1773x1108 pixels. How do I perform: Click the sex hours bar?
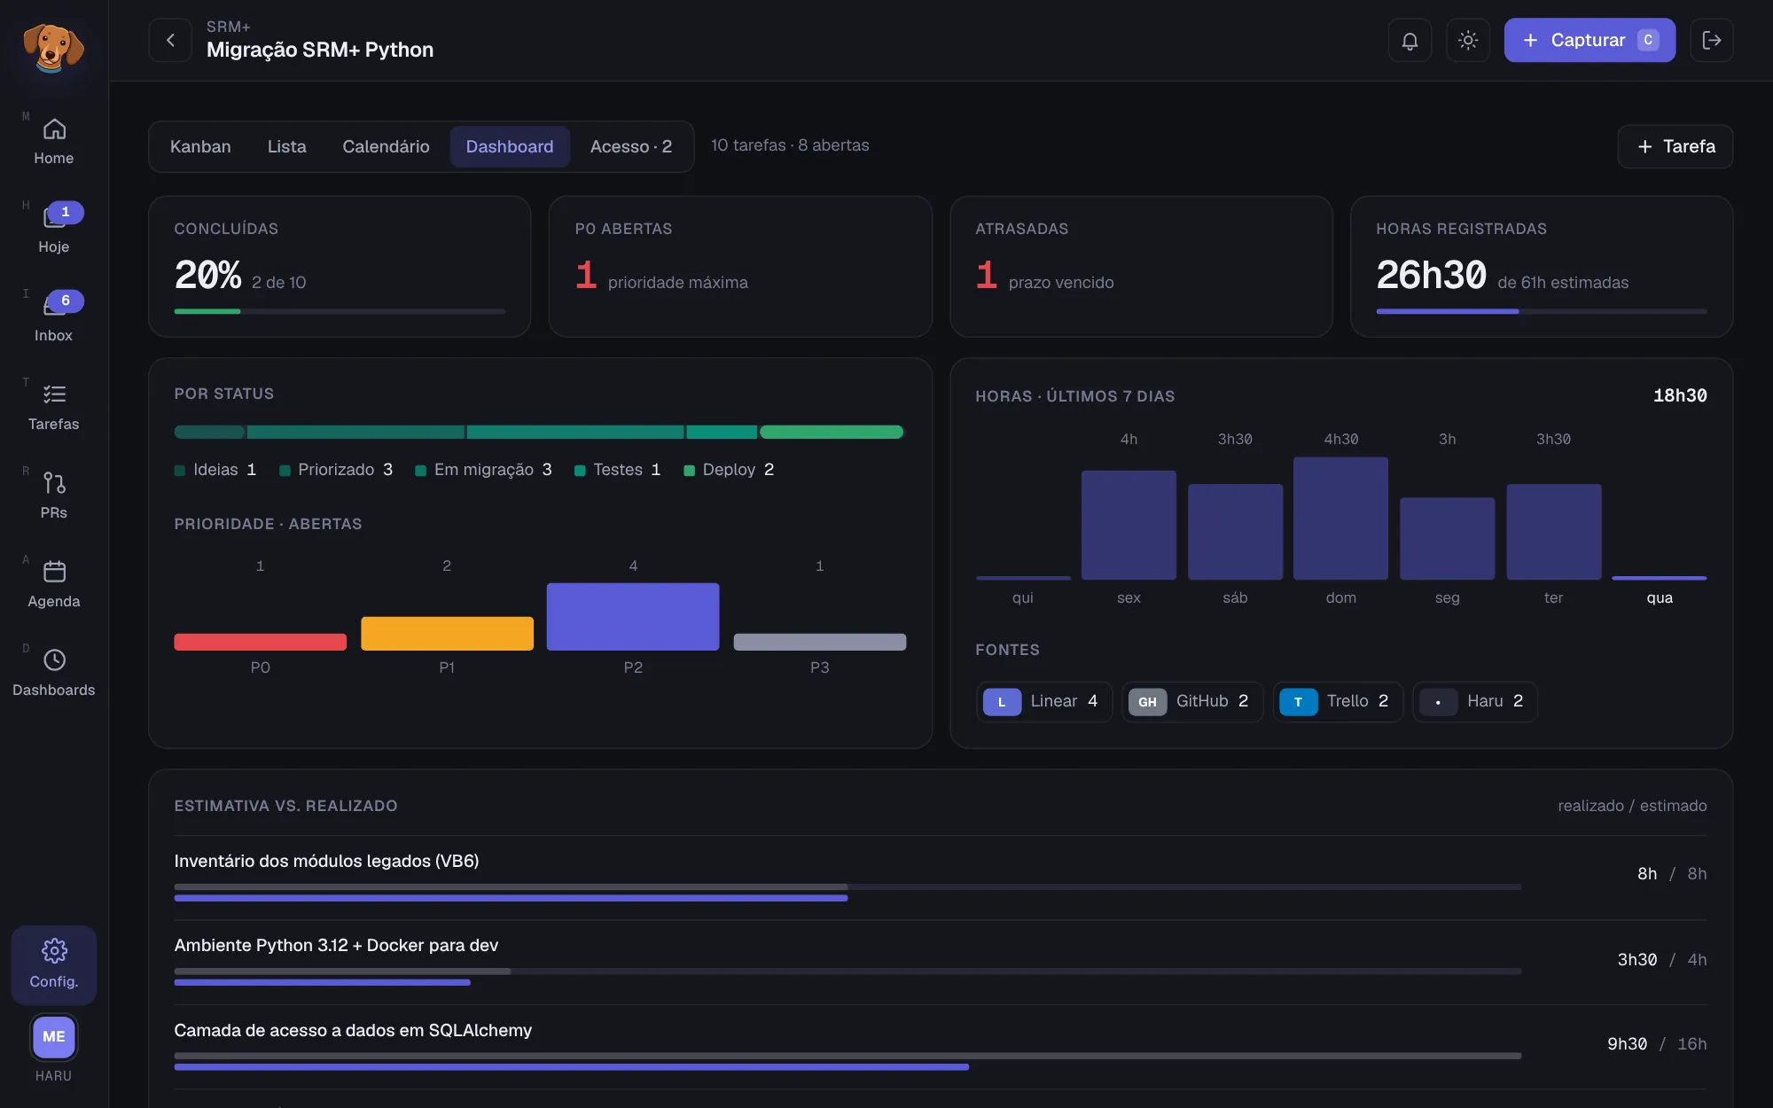click(1129, 525)
